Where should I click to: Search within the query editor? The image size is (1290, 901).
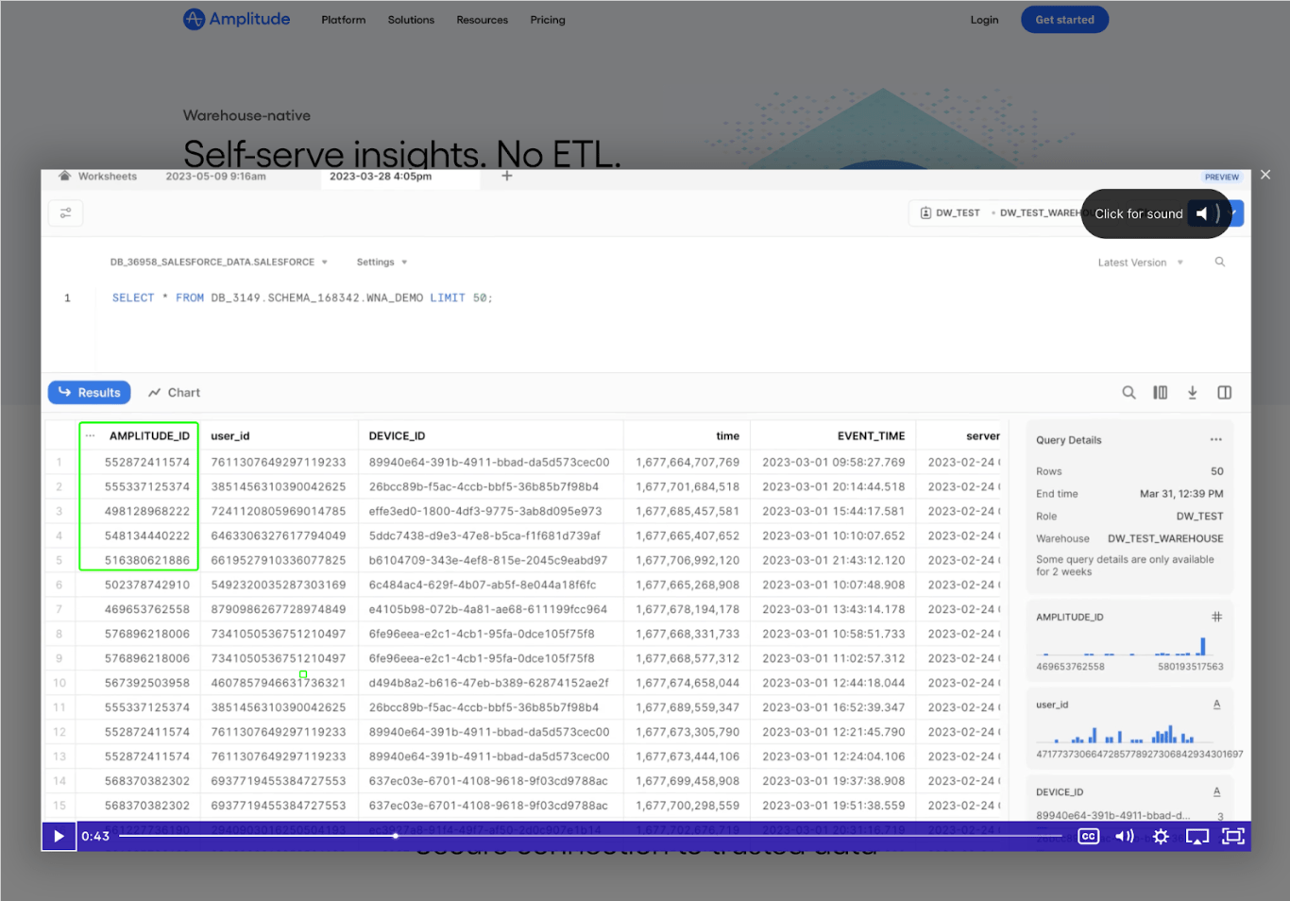click(1220, 262)
